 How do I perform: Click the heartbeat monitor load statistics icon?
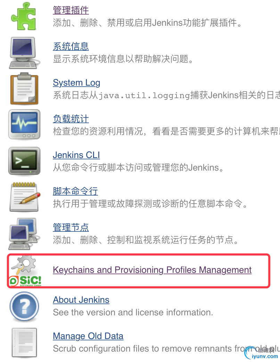(x=24, y=125)
